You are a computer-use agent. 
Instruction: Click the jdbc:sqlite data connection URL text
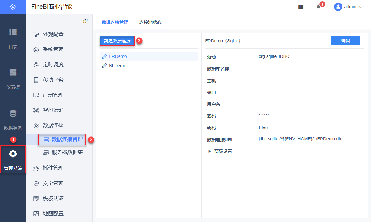300,139
